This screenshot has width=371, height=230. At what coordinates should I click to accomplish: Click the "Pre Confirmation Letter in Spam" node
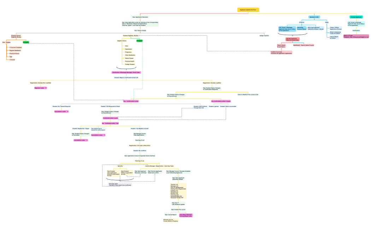coord(221,101)
